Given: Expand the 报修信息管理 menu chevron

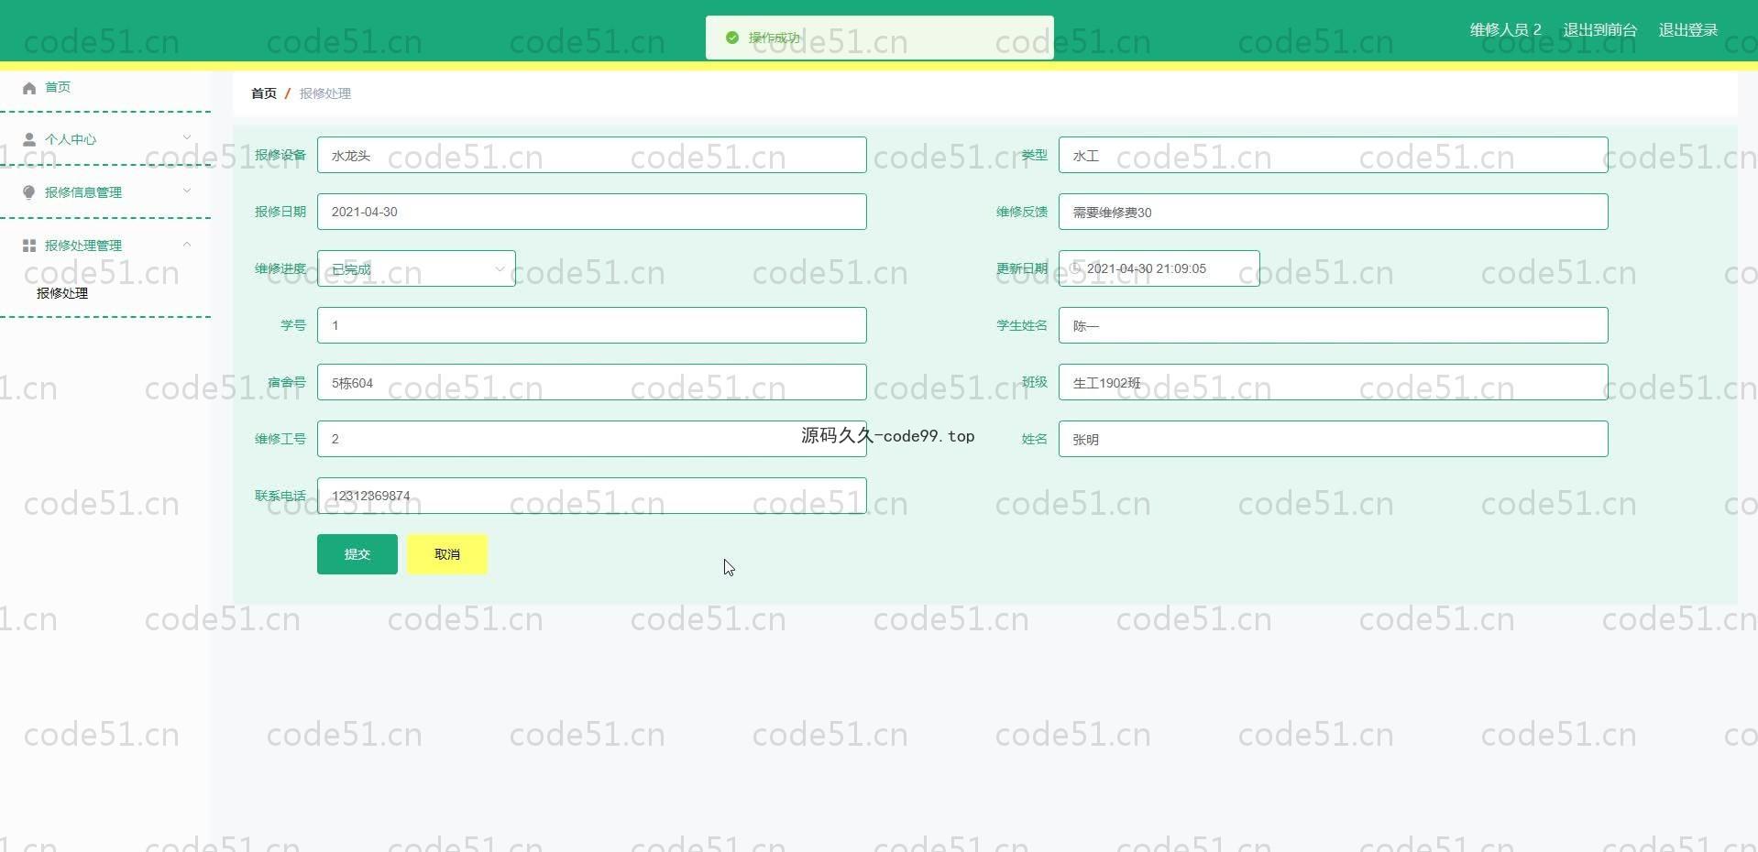Looking at the screenshot, I should coord(187,191).
